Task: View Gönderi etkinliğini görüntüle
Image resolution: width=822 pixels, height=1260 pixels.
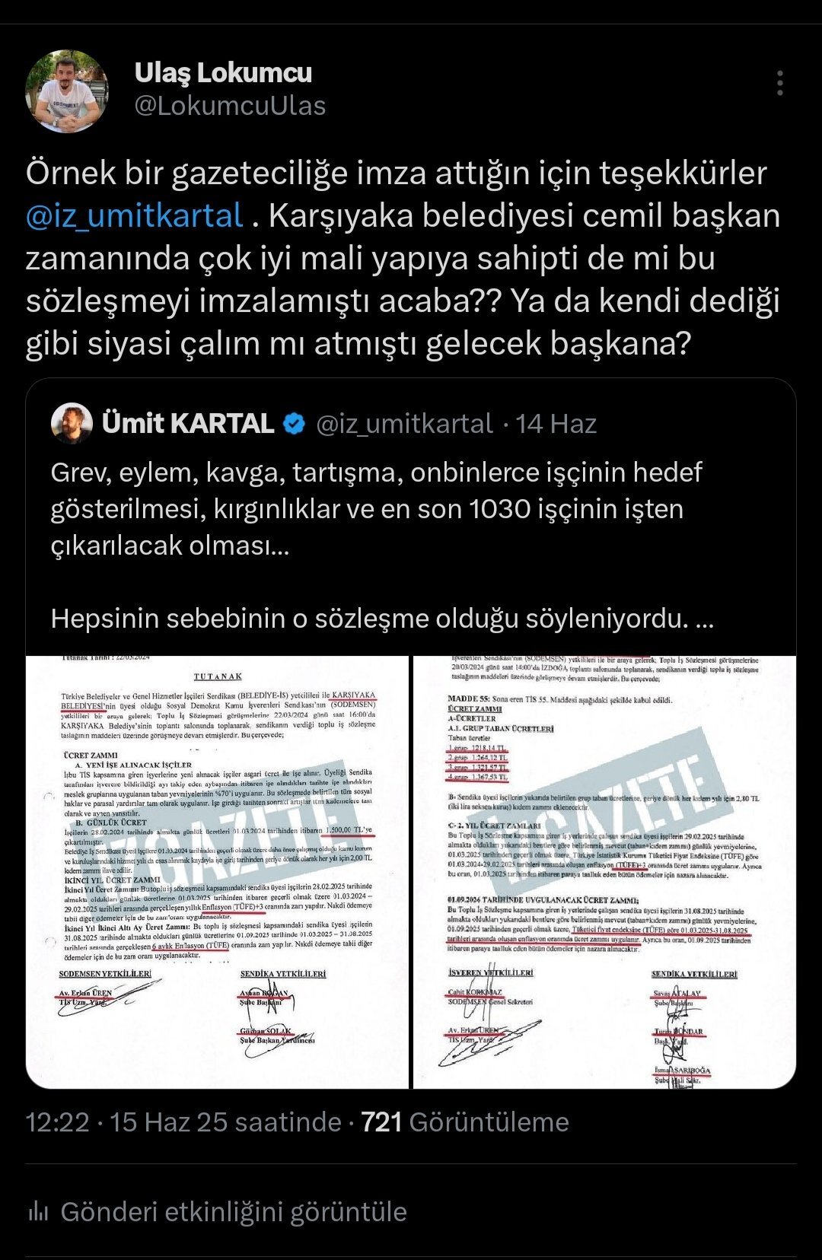Action: [x=234, y=1211]
